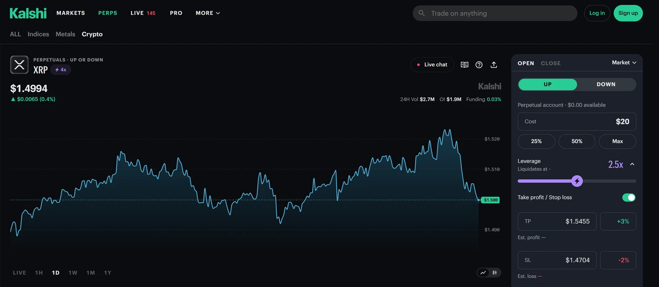Screen dimensions: 659x287
Task: Click the 4x leverage lightning badge
Action: coord(61,70)
